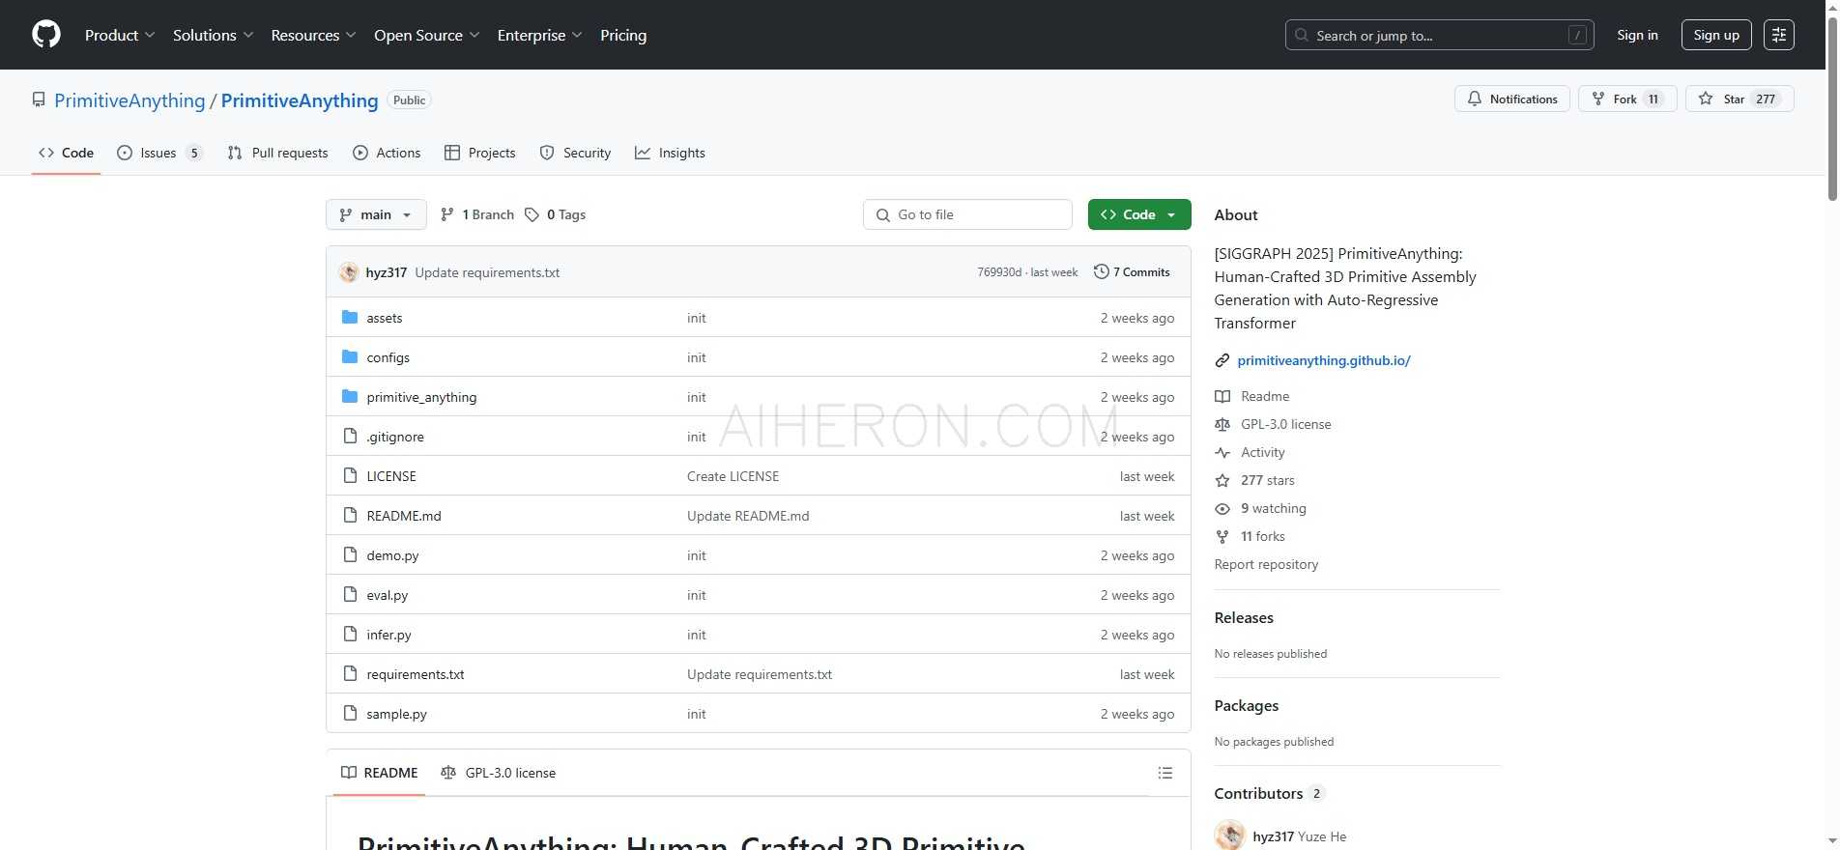Open the requirements.txt file

pyautogui.click(x=416, y=674)
